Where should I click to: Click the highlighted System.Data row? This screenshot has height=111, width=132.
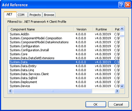[65, 62]
